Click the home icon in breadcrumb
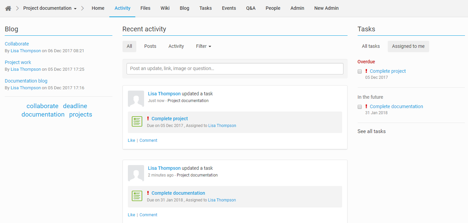This screenshot has width=468, height=223. pyautogui.click(x=8, y=8)
